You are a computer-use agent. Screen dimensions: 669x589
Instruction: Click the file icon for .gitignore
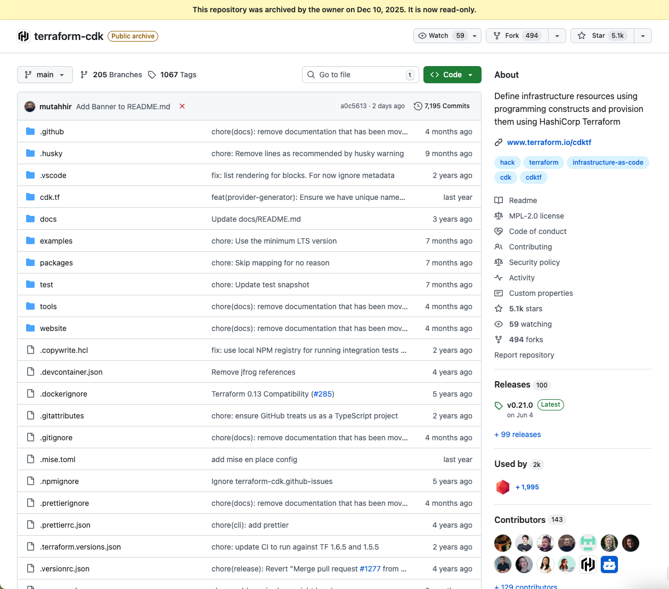point(30,437)
